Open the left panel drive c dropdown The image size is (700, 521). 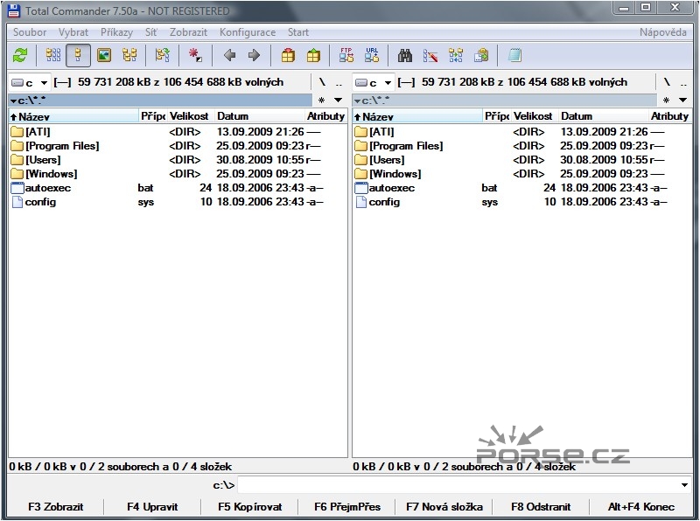(30, 82)
